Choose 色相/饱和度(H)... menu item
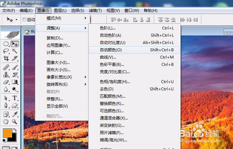This screenshot has height=149, width=233. click(134, 81)
